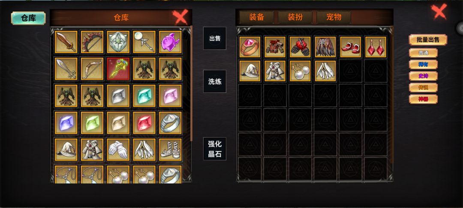Open the 宠物 tab
Image resolution: width=463 pixels, height=208 pixels.
[x=334, y=18]
